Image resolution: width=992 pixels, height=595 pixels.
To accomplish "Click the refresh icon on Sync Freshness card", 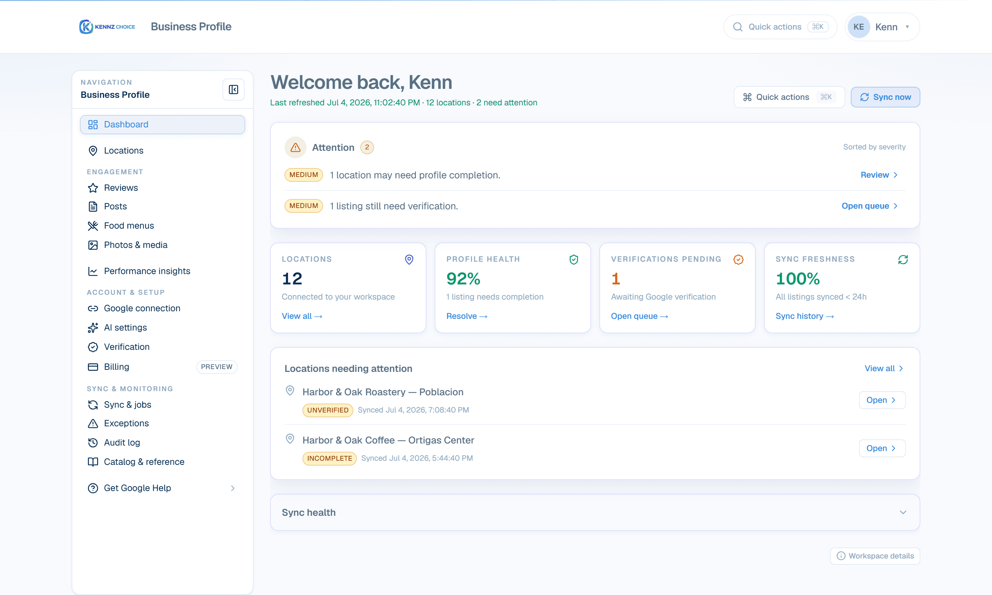I will [x=903, y=259].
